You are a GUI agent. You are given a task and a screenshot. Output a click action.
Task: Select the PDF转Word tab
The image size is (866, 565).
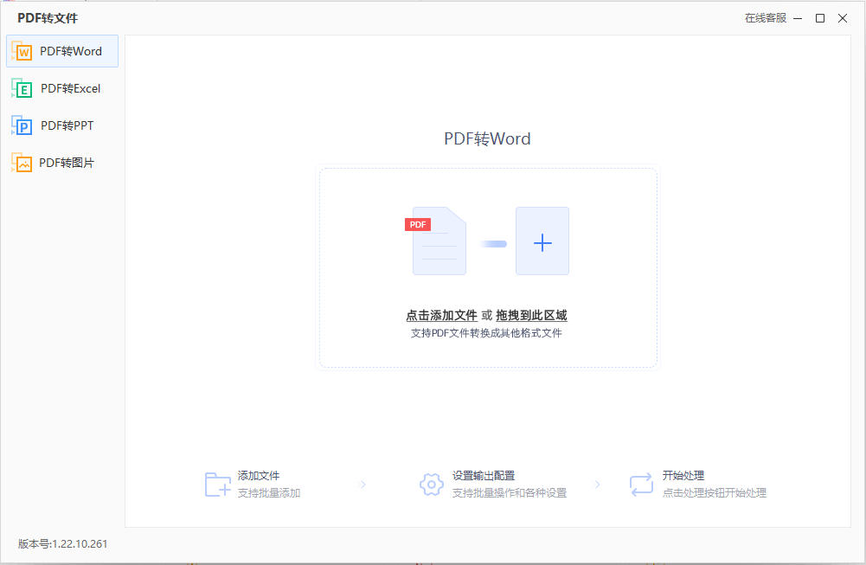[x=62, y=51]
